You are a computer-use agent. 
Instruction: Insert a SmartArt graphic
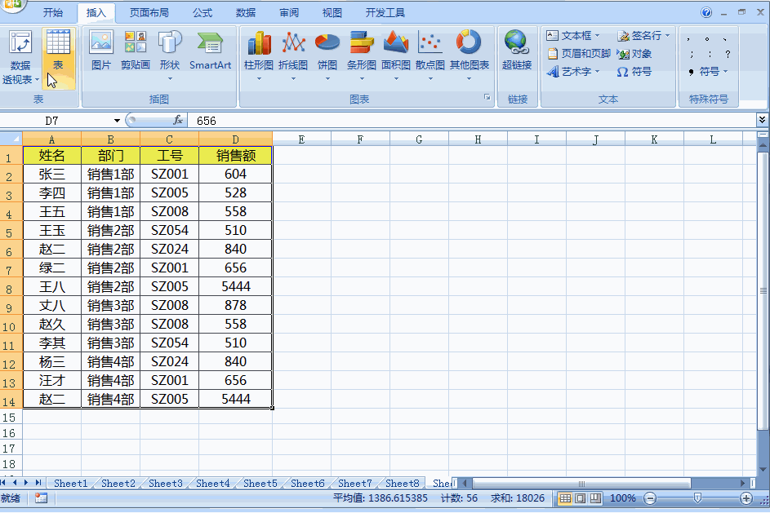pyautogui.click(x=210, y=43)
